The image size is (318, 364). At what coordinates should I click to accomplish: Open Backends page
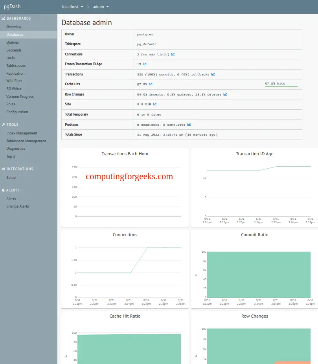pos(14,50)
